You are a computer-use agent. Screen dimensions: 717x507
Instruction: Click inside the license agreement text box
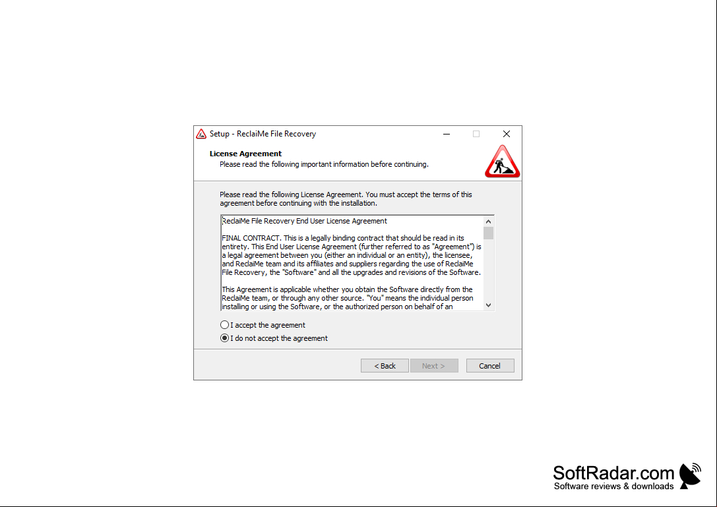352,263
